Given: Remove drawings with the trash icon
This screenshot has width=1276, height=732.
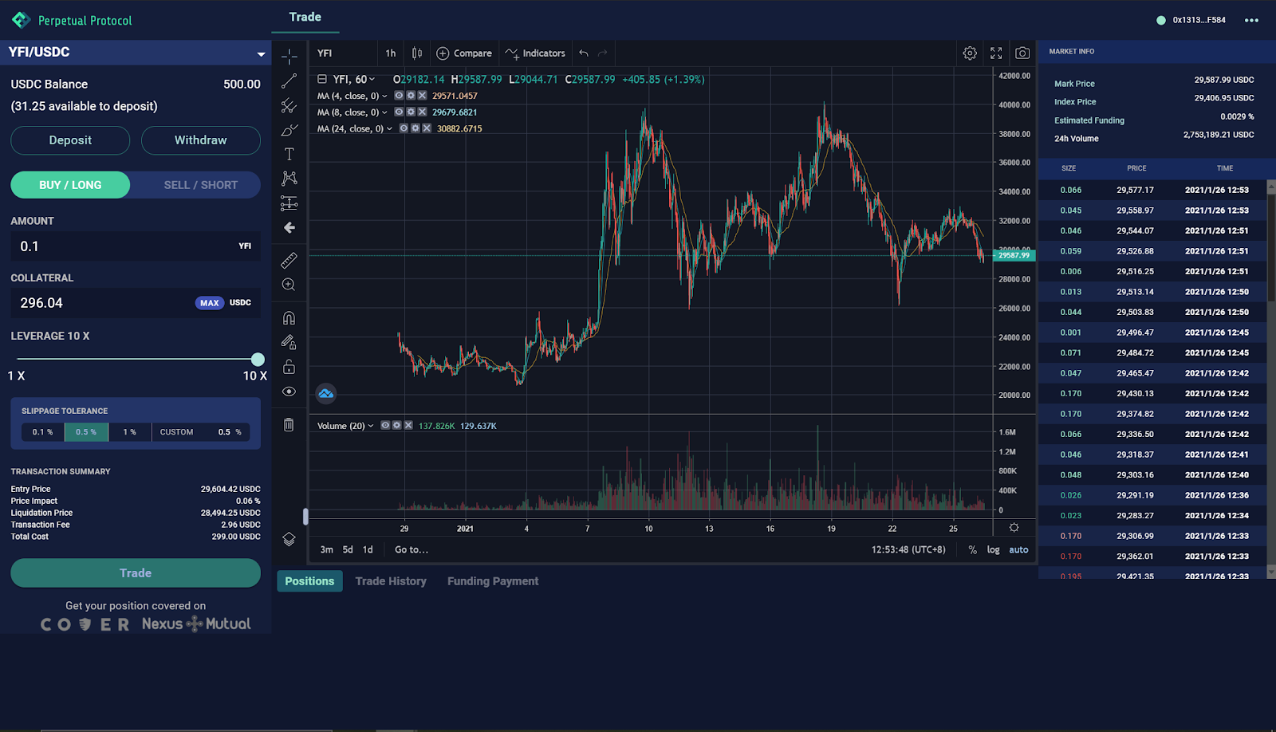Looking at the screenshot, I should 289,425.
